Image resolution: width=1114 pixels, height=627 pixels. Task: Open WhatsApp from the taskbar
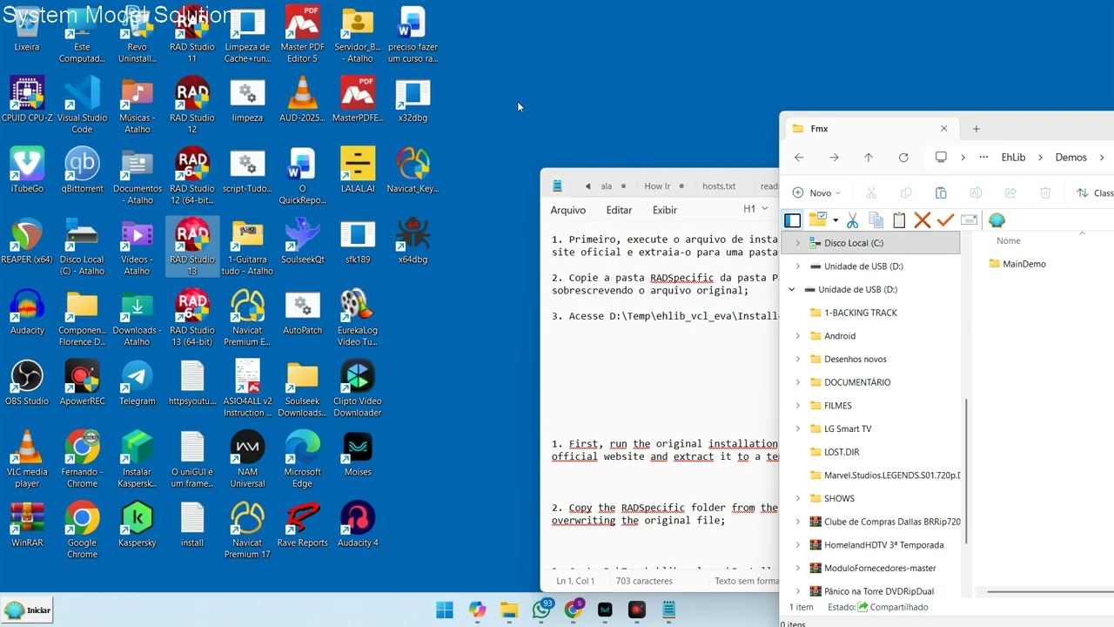tap(542, 610)
